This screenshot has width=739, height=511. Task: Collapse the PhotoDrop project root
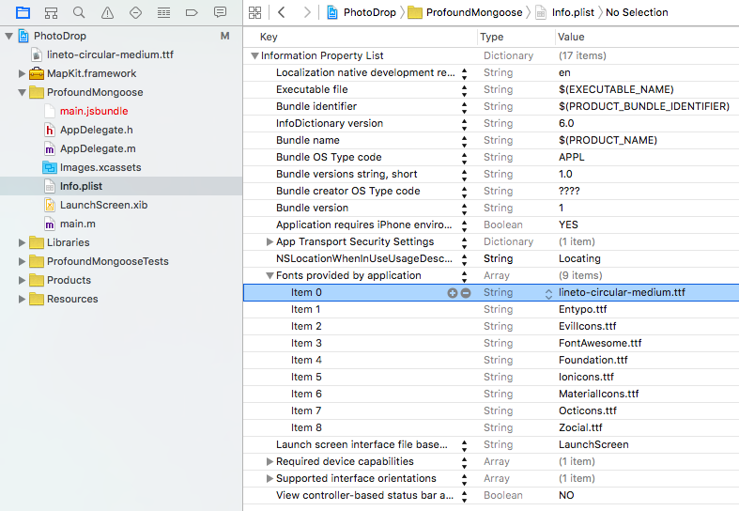pyautogui.click(x=9, y=36)
